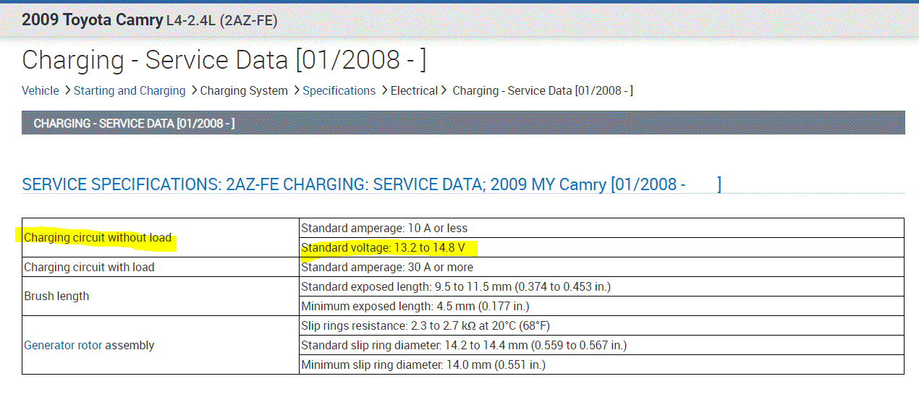Click the Vehicle breadcrumb link
Screen dimensions: 919x418
click(x=41, y=91)
